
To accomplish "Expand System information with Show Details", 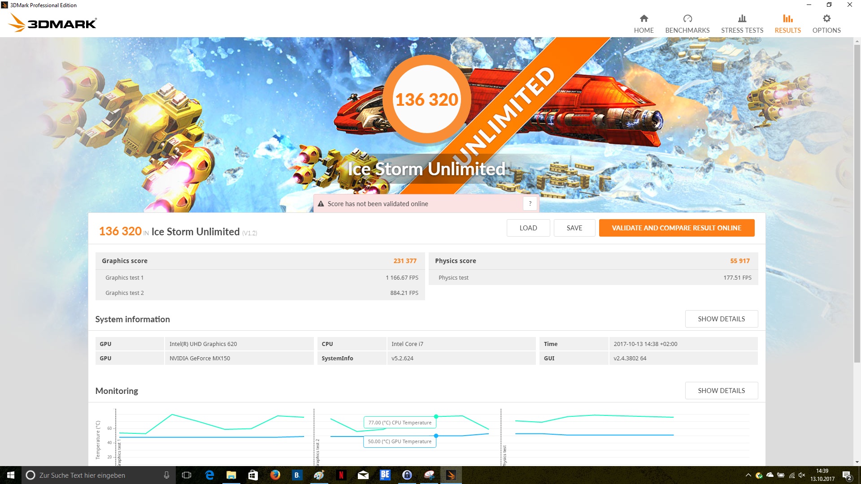I will (721, 319).
